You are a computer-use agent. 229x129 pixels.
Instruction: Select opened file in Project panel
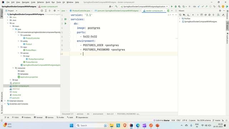point(42,11)
